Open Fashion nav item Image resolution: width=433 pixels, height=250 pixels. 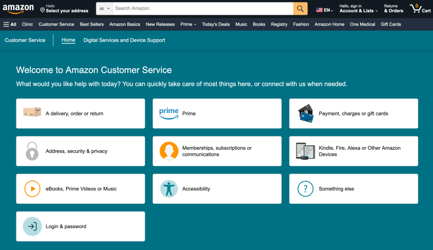[301, 24]
